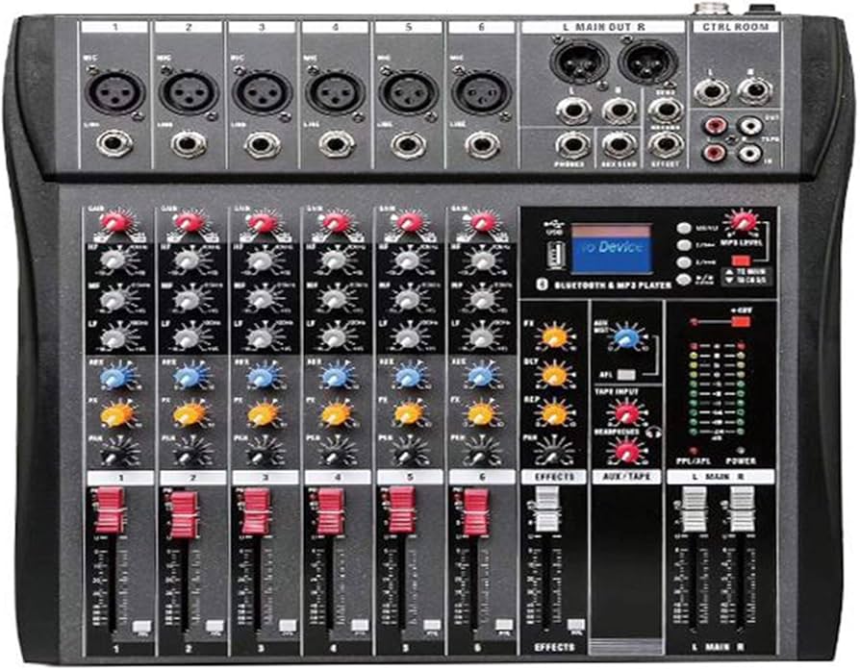Select the white TAPE IN RCA jack
860x670 pixels.
point(749,154)
